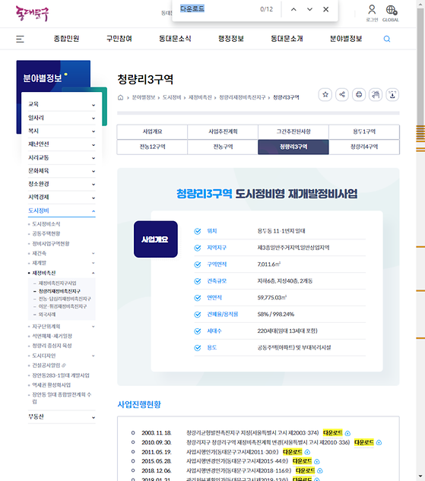The image size is (425, 481).
Task: Open 도시정비소식 sidebar link
Action: coord(46,224)
